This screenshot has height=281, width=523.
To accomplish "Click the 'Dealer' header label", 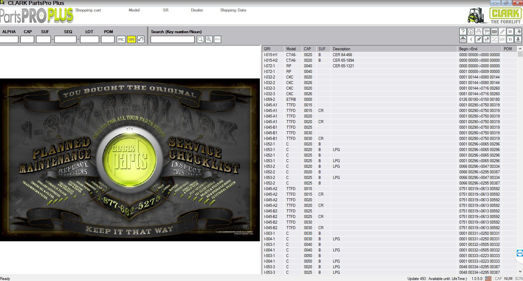I will [x=197, y=10].
